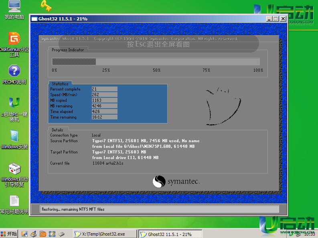
Task: Switch to X:\Temp\Ghost32.exe taskbar item
Action: (104, 234)
